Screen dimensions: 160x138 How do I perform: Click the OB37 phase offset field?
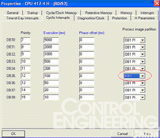pos(86,90)
